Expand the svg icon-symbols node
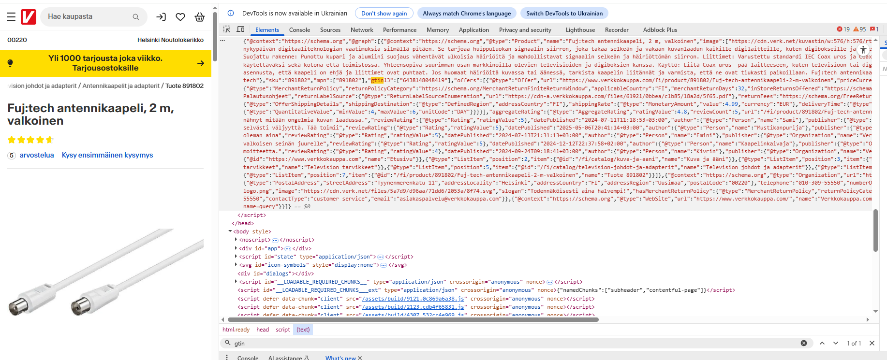This screenshot has width=887, height=360. 236,265
